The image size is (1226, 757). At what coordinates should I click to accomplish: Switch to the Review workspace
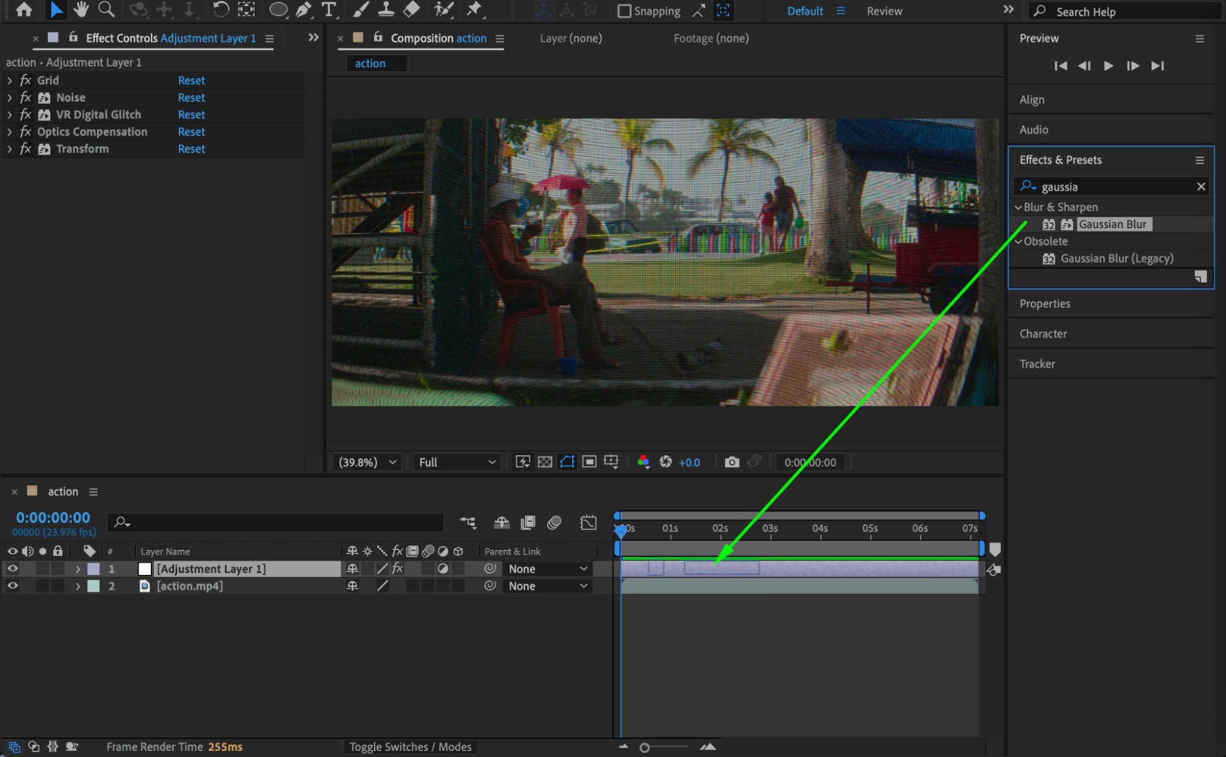[884, 11]
